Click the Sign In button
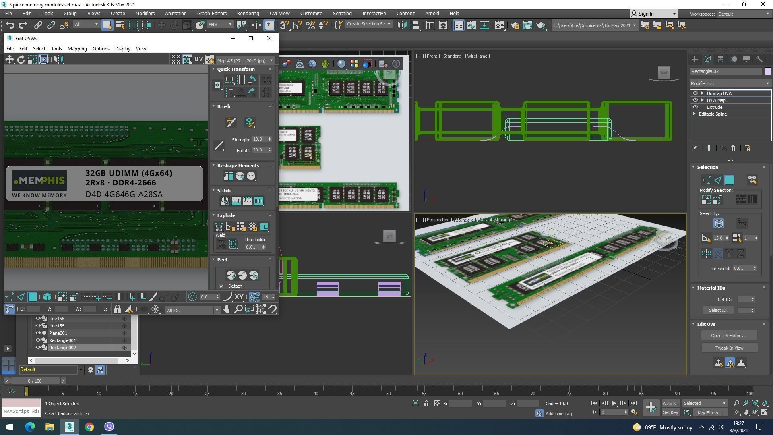 653,14
